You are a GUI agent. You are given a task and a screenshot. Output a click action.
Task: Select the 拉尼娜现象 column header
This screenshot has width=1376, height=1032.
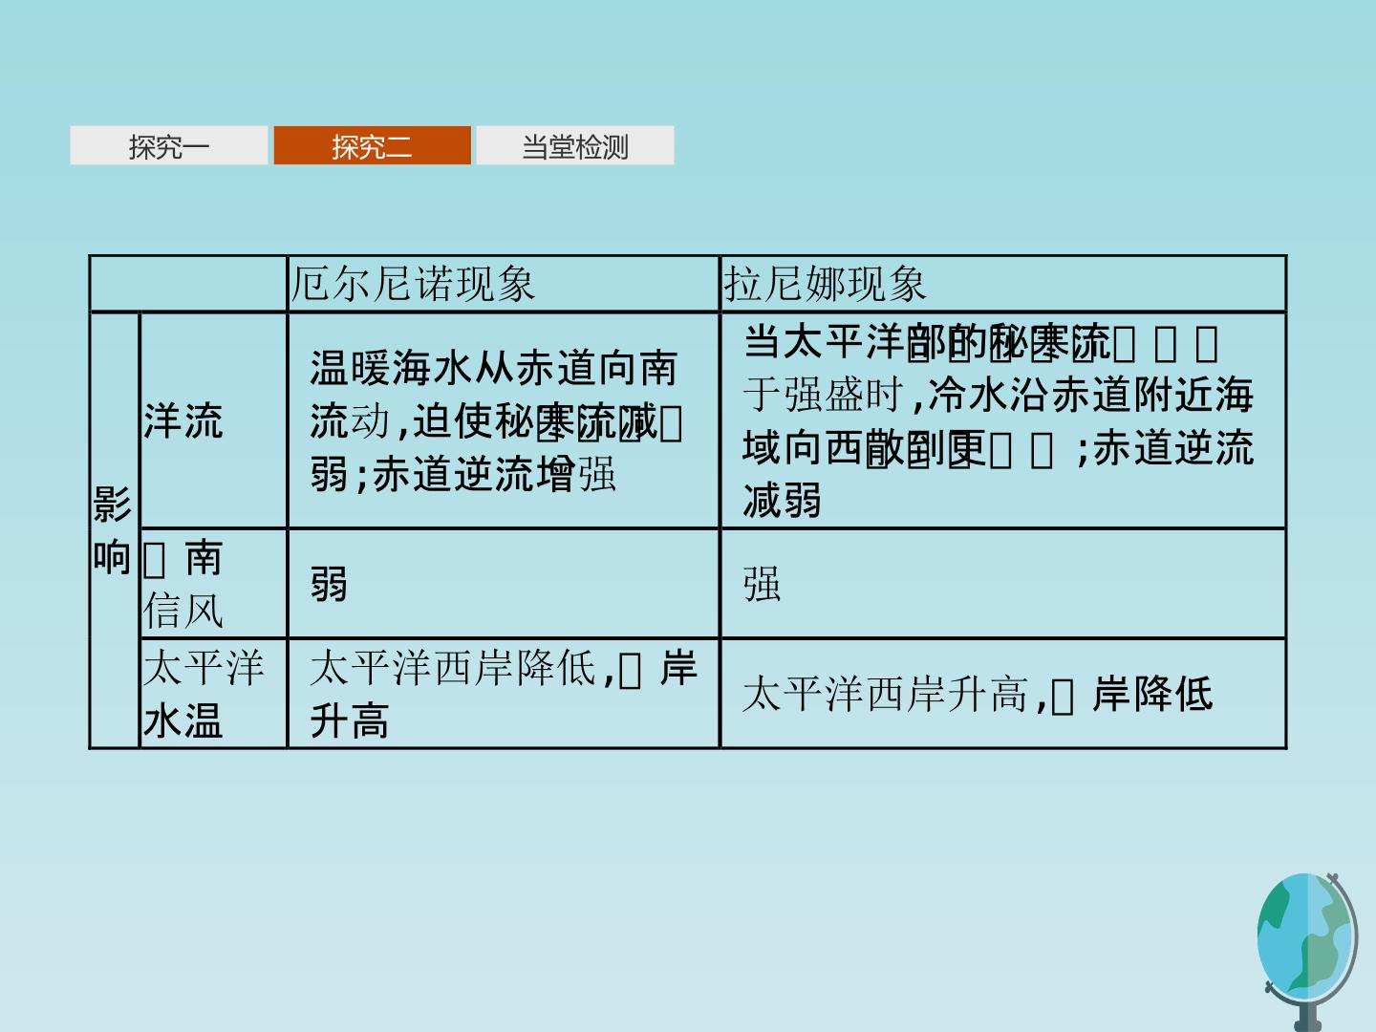1003,284
